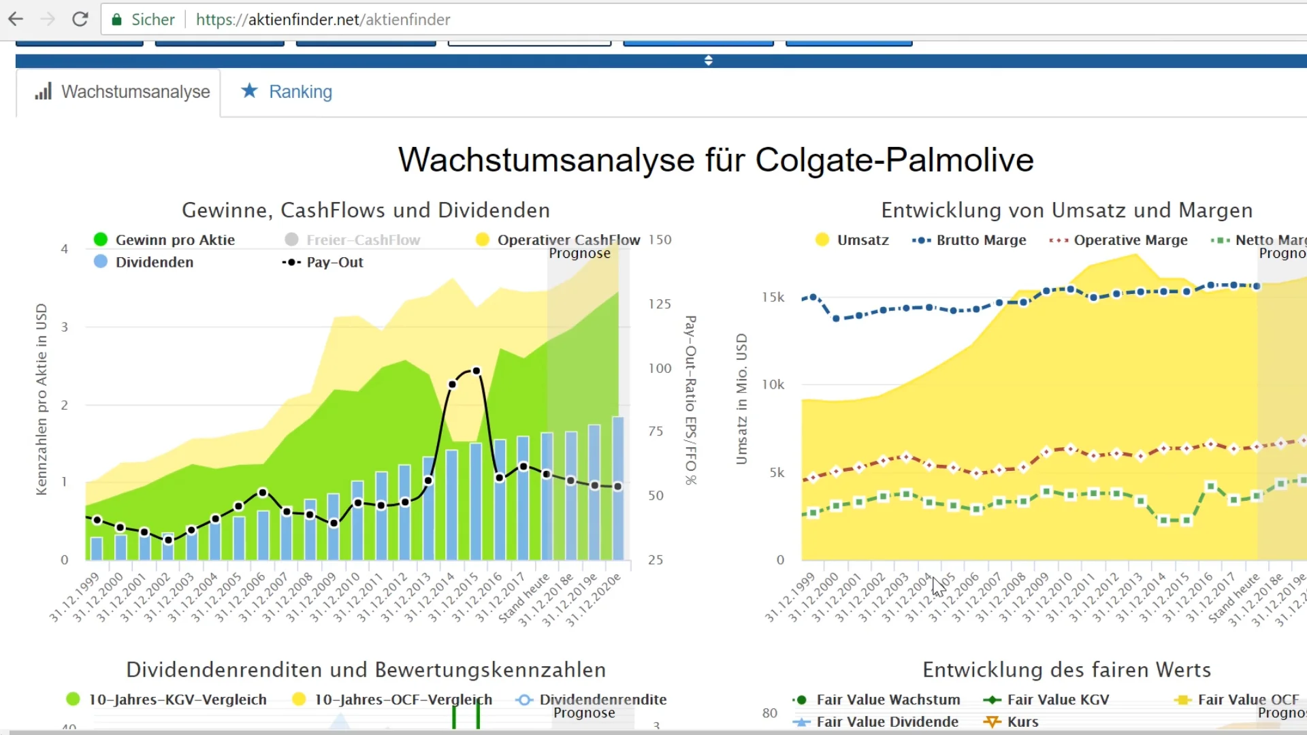Click the Pay-Out point at 31.12.2014
The image size is (1307, 735).
pos(452,385)
